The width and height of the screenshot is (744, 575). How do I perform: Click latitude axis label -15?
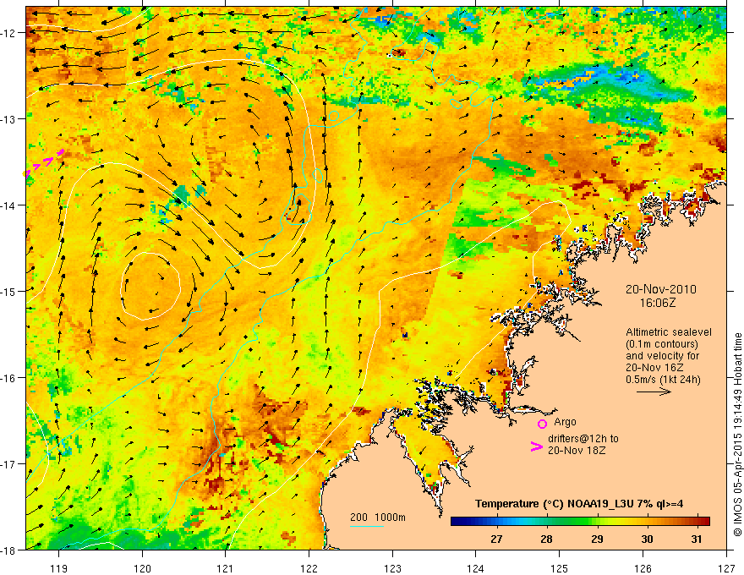coord(8,291)
